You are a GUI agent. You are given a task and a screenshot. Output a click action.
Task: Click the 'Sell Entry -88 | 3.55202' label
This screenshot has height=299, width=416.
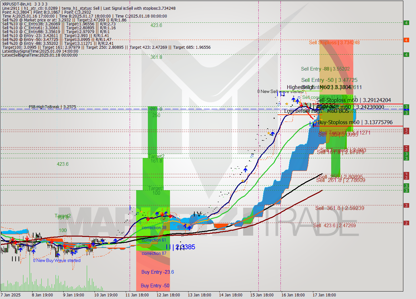(x=325, y=69)
